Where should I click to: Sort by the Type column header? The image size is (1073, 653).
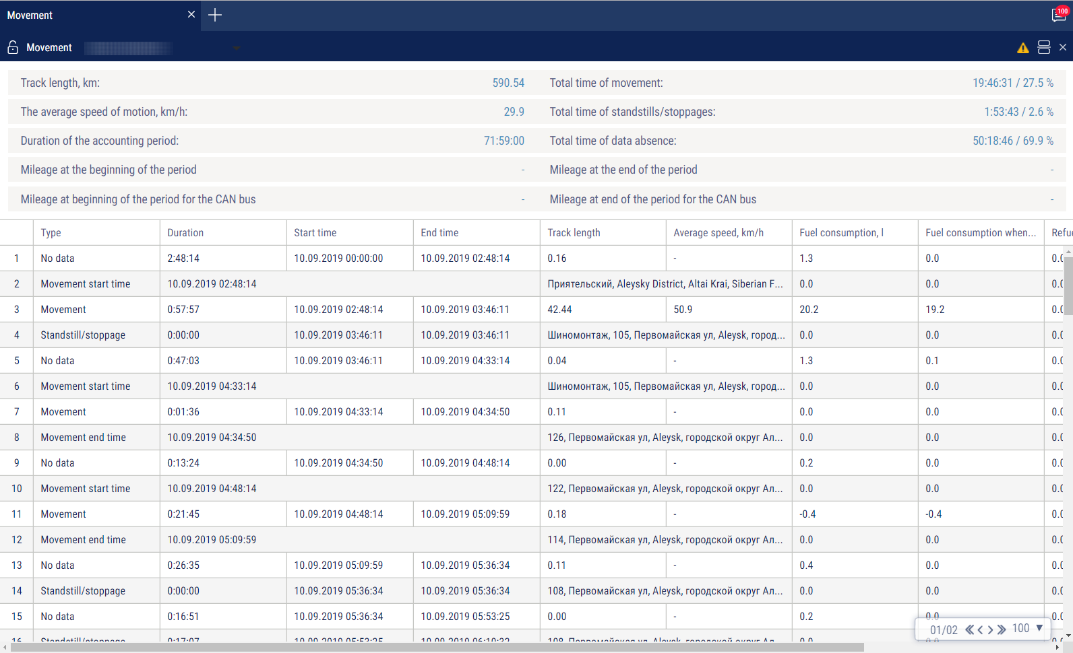tap(96, 232)
